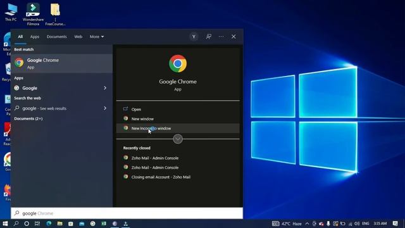This screenshot has height=228, width=405.
Task: Choose New Incognito window action
Action: pos(178,128)
